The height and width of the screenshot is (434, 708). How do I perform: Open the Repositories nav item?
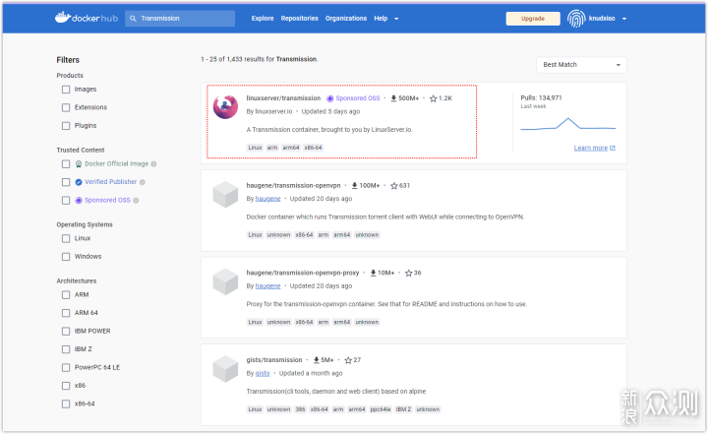click(299, 19)
